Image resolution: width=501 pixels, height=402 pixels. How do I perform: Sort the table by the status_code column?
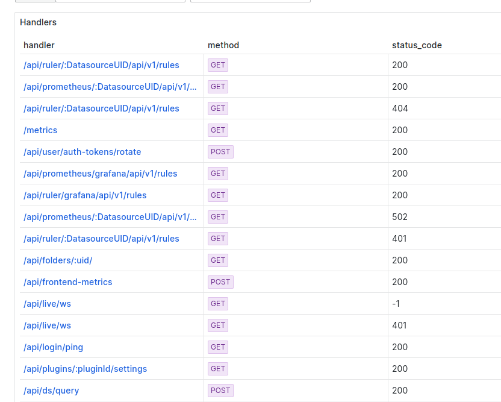pos(417,45)
